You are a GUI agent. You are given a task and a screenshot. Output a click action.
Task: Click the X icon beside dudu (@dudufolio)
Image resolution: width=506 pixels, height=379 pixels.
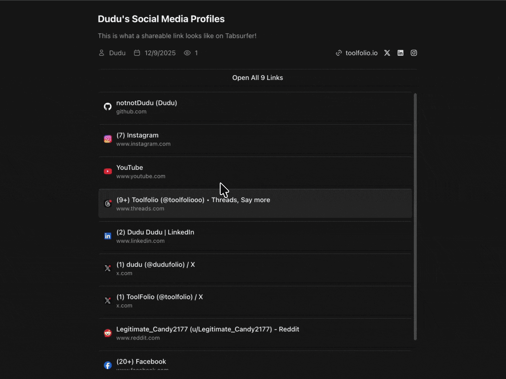click(108, 268)
